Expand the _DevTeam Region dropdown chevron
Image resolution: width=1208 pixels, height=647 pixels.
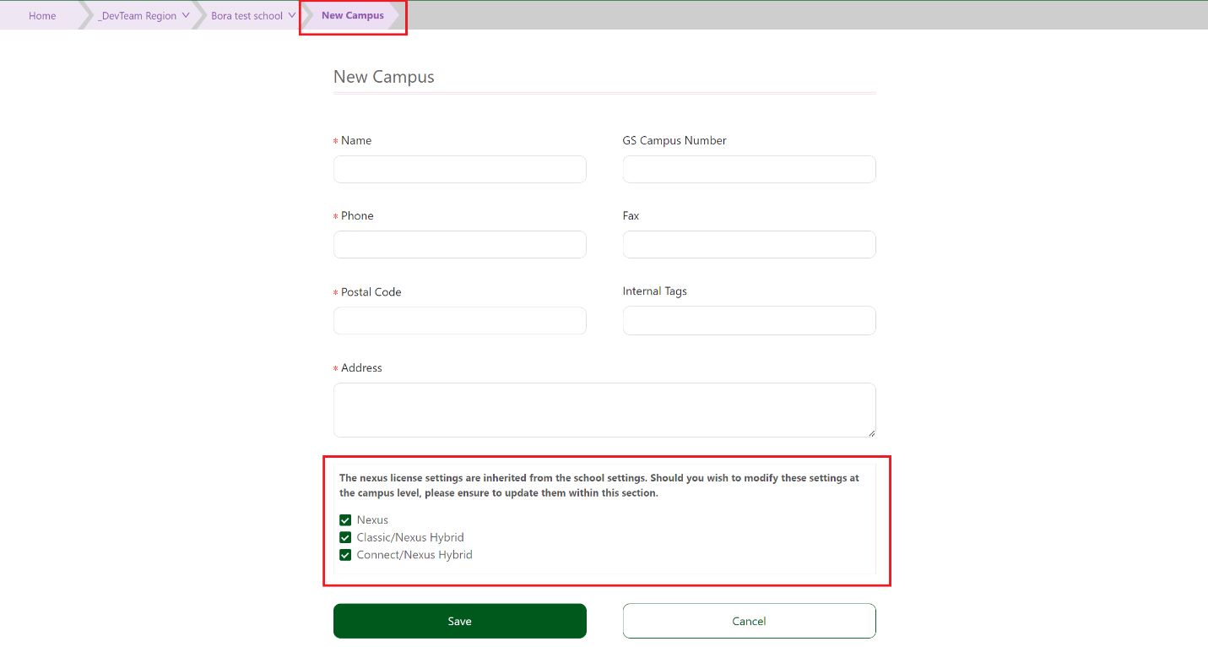[186, 15]
